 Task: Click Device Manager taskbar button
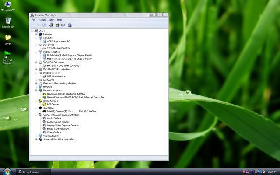click(33, 172)
